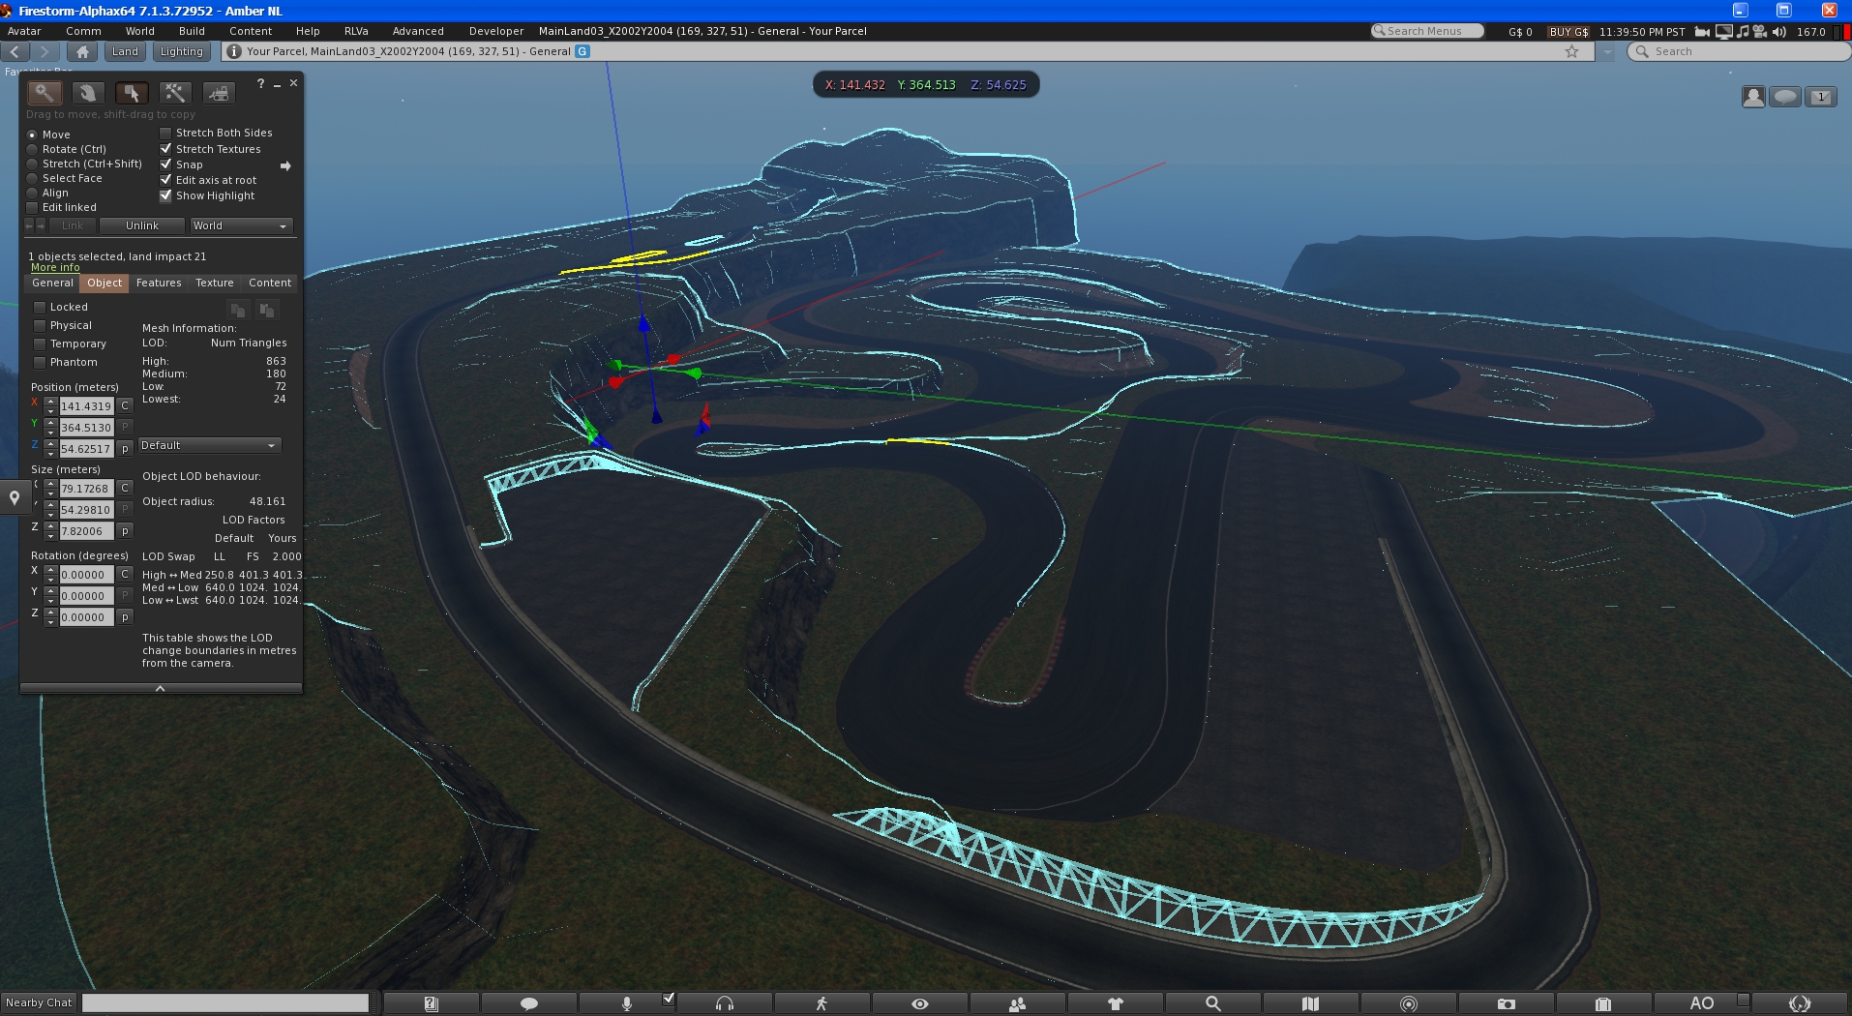Click the AO button in bottom toolbar
The width and height of the screenshot is (1852, 1016).
[x=1702, y=1003]
